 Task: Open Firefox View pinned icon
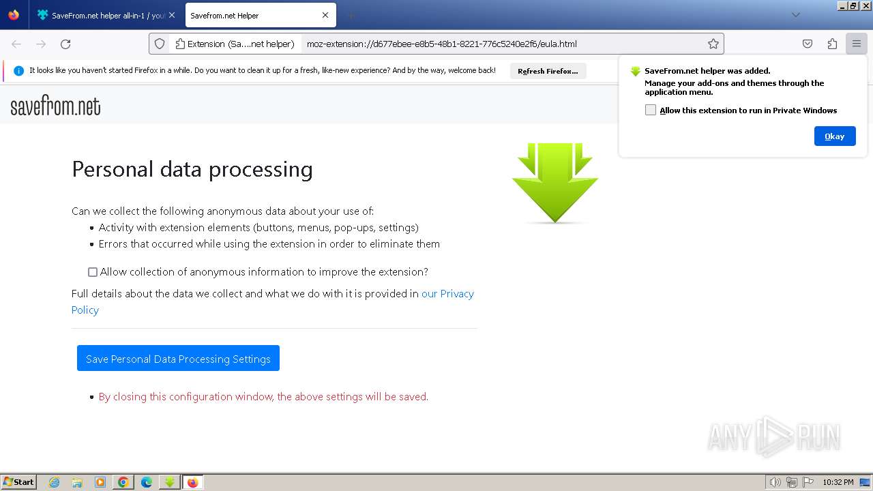pyautogui.click(x=14, y=15)
